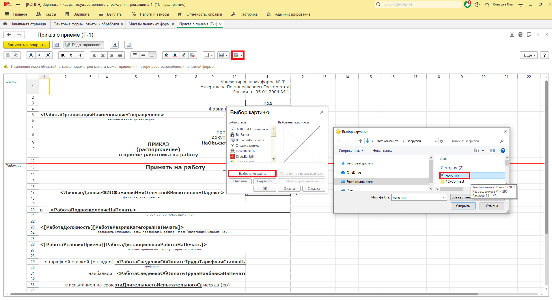Click Открыть in the file dialog
The height and width of the screenshot is (300, 552).
pyautogui.click(x=463, y=206)
